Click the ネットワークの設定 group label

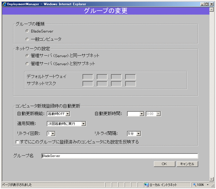32,49
